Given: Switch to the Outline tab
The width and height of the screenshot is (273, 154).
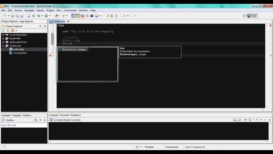Looking at the screenshot, I should coord(26,115).
